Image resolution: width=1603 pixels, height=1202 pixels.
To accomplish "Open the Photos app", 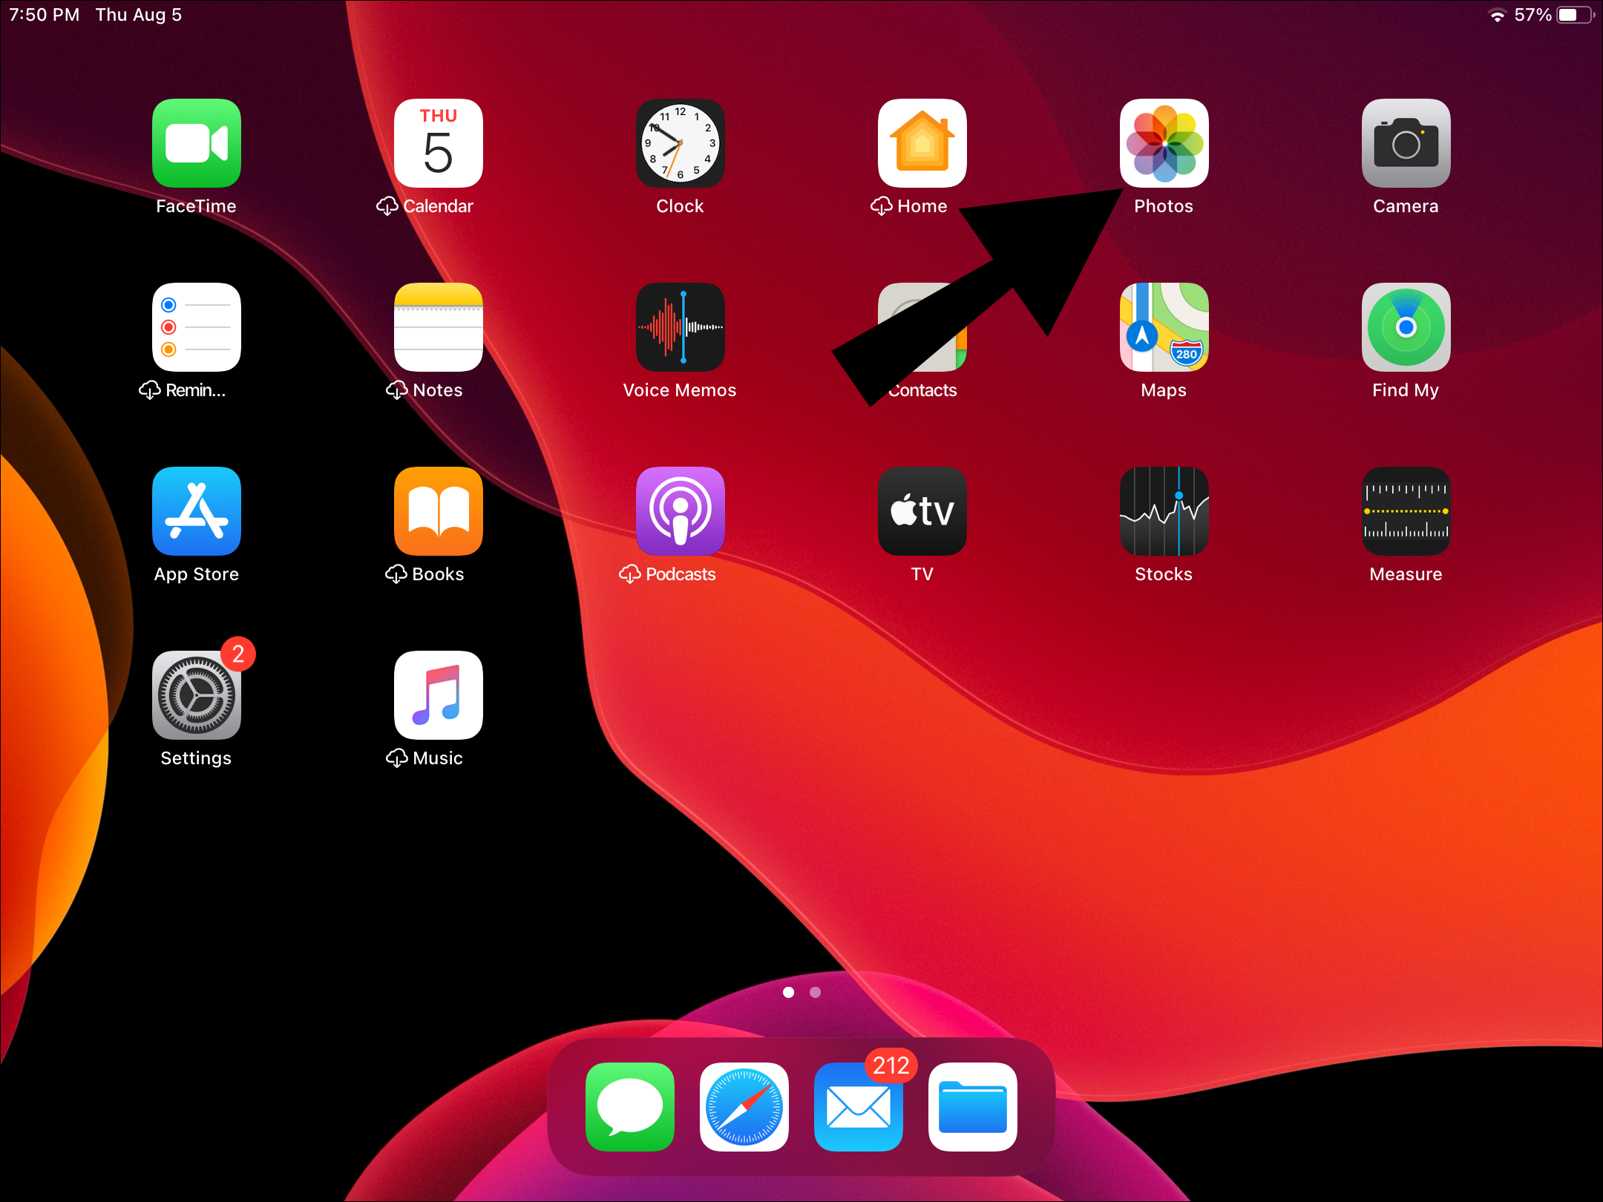I will pyautogui.click(x=1164, y=143).
